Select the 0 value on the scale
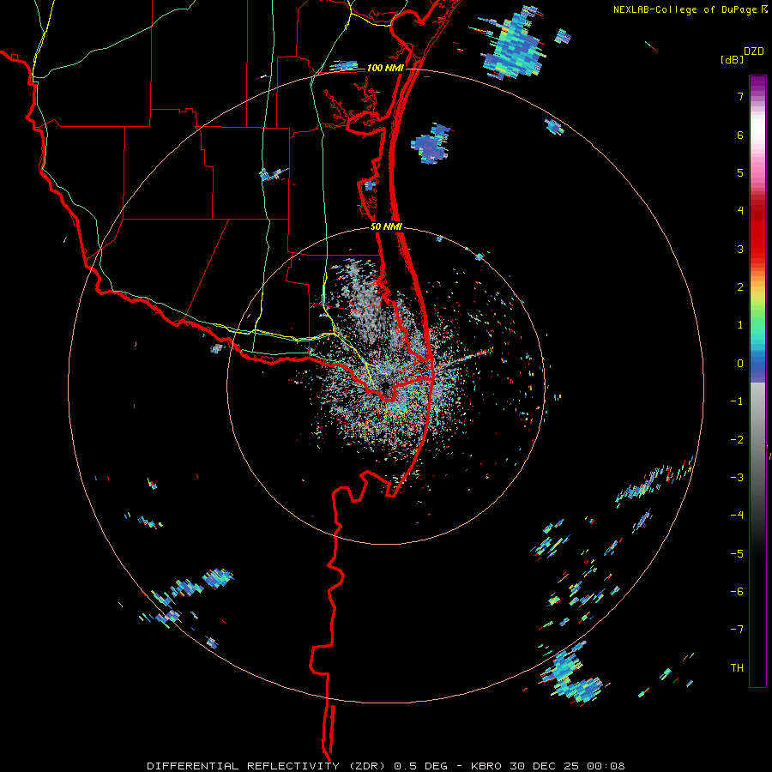Screen dimensions: 772x772 point(740,364)
